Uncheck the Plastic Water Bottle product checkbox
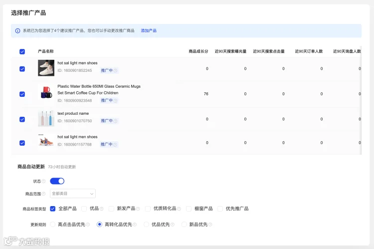This screenshot has width=374, height=249. tap(22, 94)
